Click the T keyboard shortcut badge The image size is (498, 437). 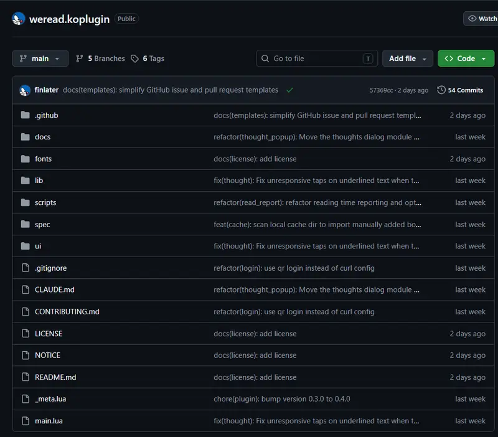tap(368, 59)
